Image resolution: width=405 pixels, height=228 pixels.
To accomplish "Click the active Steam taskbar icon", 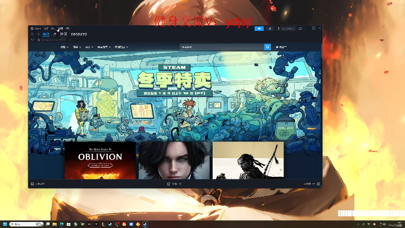I will pos(145,224).
